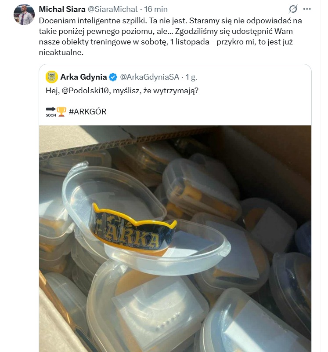Screen dimensions: 328x352
Task: Open the #ARKGÓR hashtag
Action: [x=88, y=112]
